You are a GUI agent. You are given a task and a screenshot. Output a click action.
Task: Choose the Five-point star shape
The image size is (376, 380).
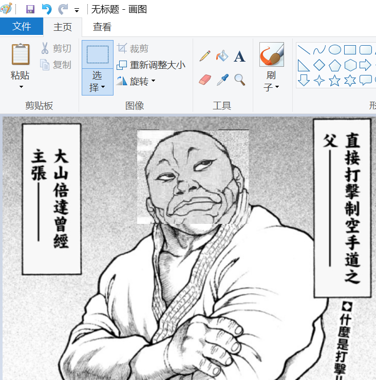334,81
